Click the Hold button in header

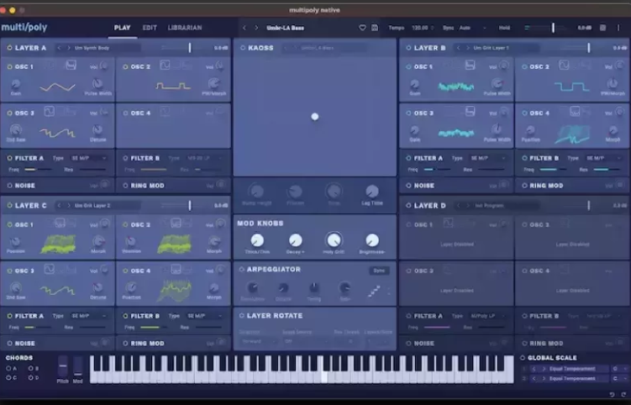tap(504, 28)
